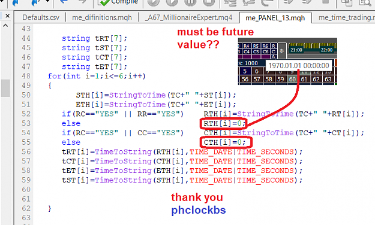Click the tST[i]=TimeToString line
The height and width of the screenshot is (225, 375).
pos(182,180)
